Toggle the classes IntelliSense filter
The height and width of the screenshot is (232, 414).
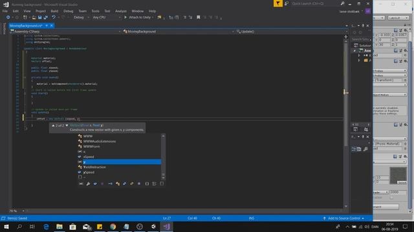tap(118, 184)
